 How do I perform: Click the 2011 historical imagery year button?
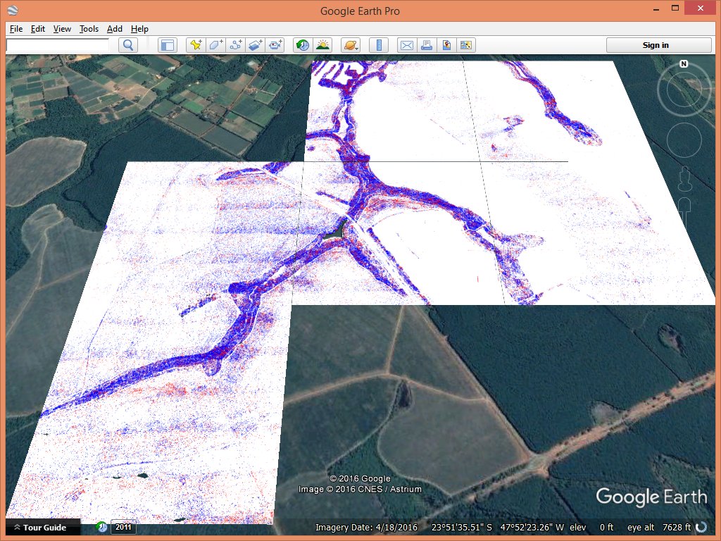click(x=123, y=526)
